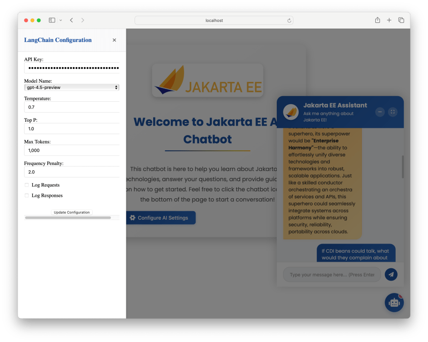
Task: Click the Log Responses label text
Action: point(47,195)
